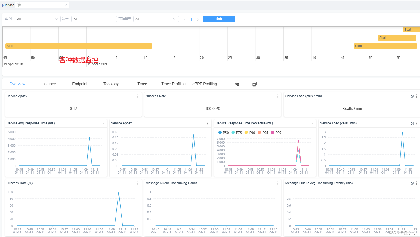The image size is (420, 237).
Task: Open the Log detail icon beside Log tab
Action: (x=254, y=84)
